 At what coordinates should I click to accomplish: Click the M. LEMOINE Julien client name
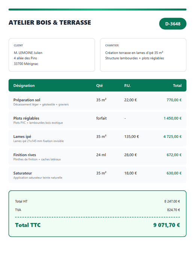click(28, 53)
